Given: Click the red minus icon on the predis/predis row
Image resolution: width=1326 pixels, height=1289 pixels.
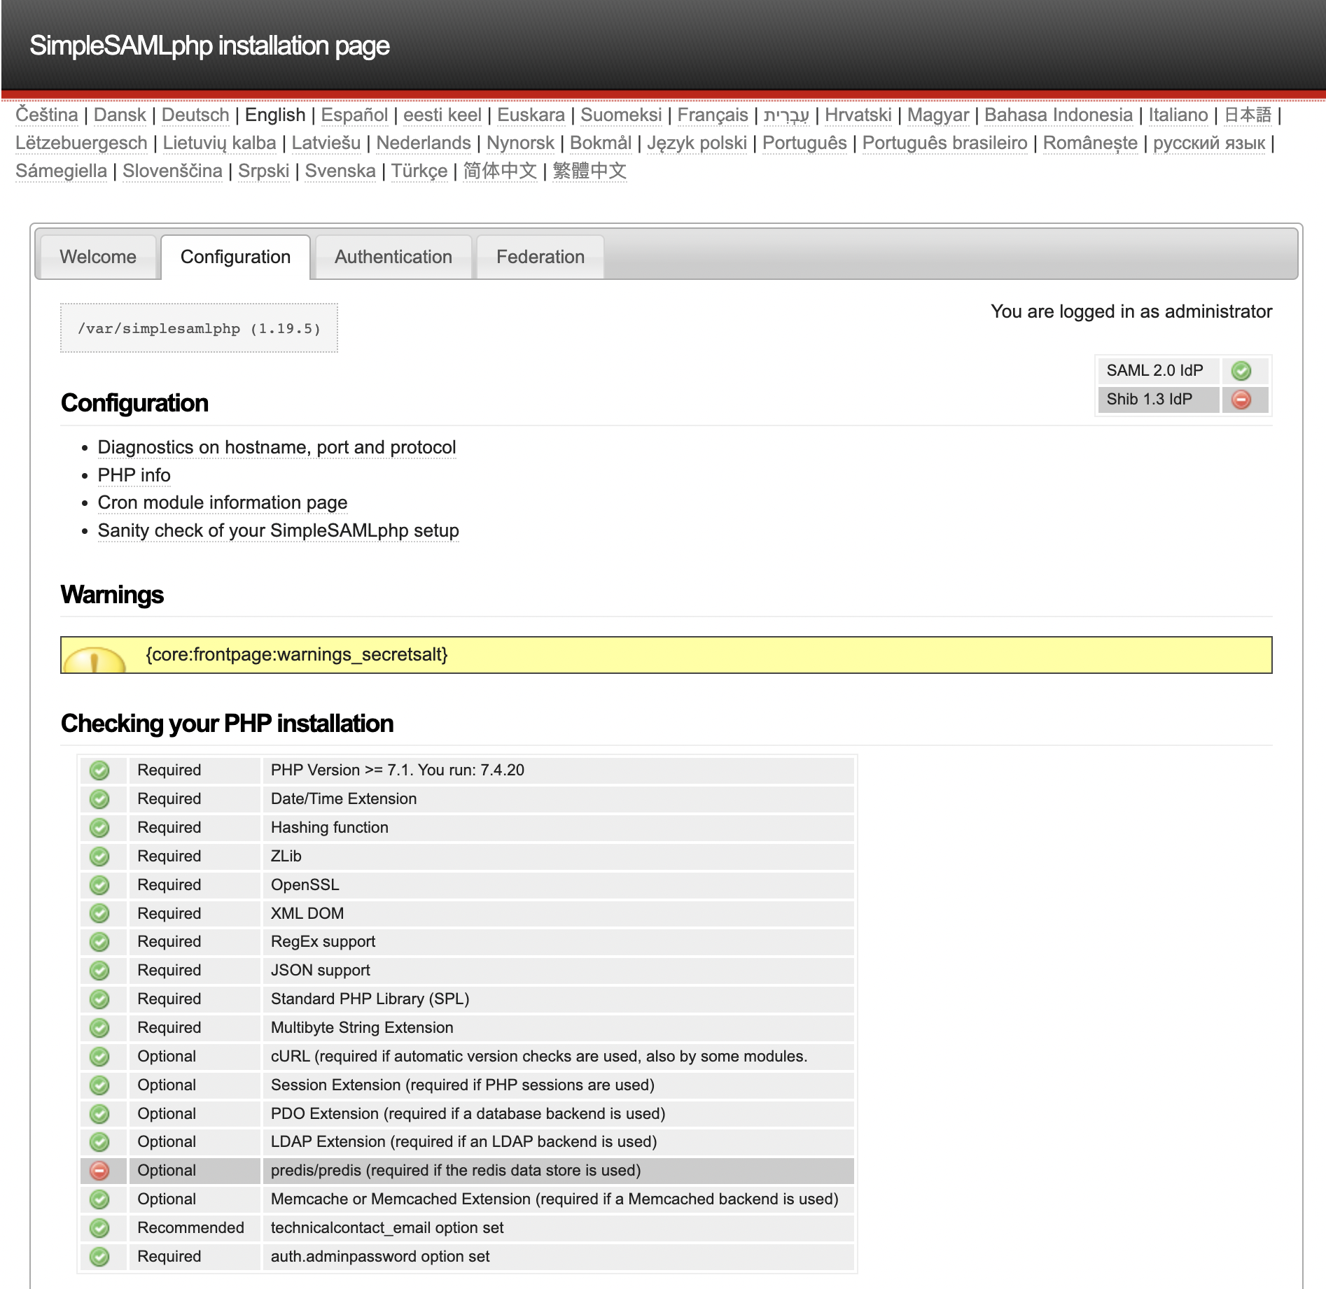Looking at the screenshot, I should tap(99, 1170).
